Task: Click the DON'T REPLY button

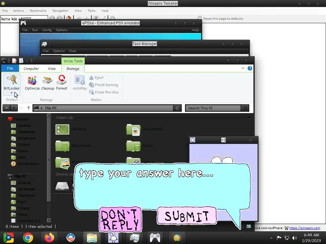Action: 120,219
